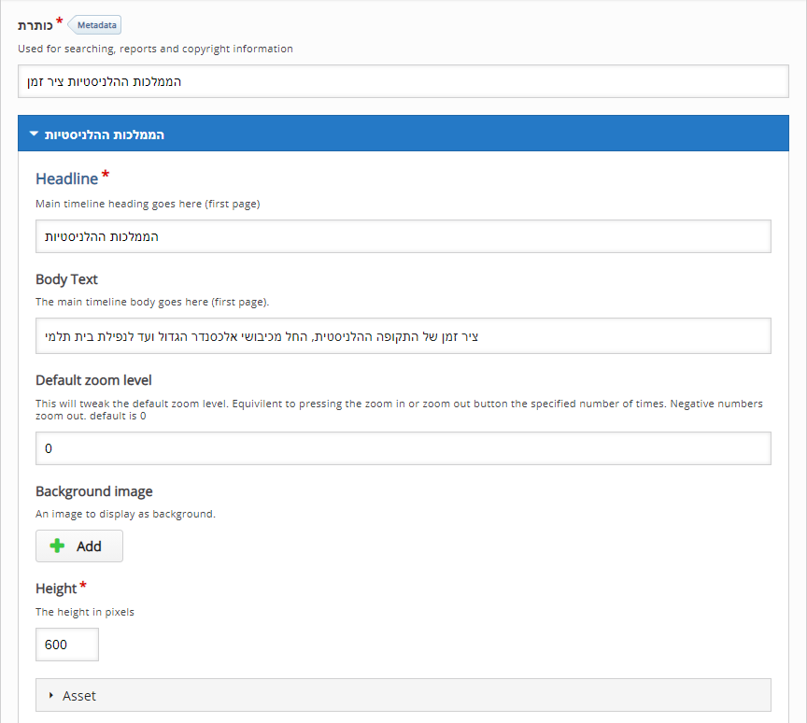This screenshot has height=723, width=807.
Task: Focus the כותרת title text field
Action: coord(403,81)
